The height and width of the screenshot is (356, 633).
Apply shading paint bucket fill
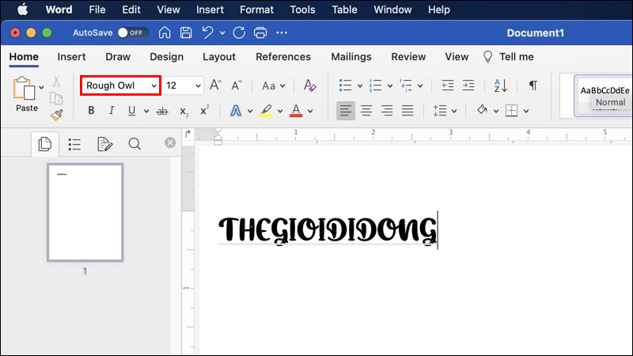482,110
